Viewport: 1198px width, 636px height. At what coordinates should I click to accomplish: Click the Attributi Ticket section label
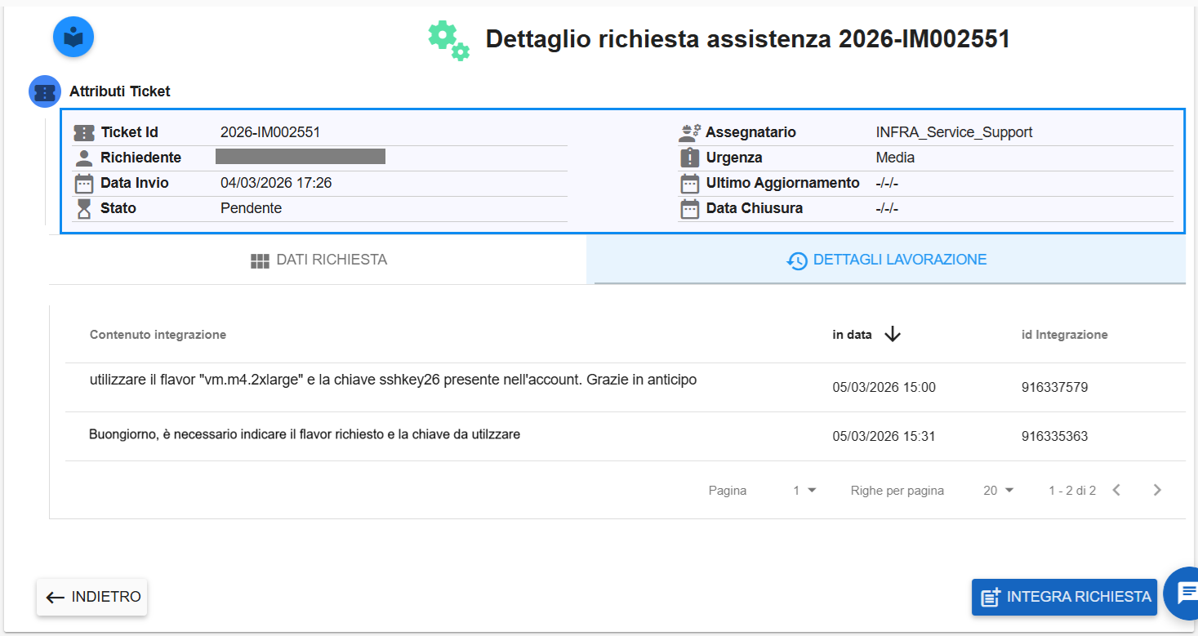(x=120, y=91)
